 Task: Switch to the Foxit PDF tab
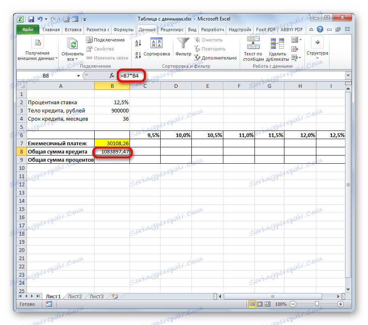pyautogui.click(x=266, y=30)
